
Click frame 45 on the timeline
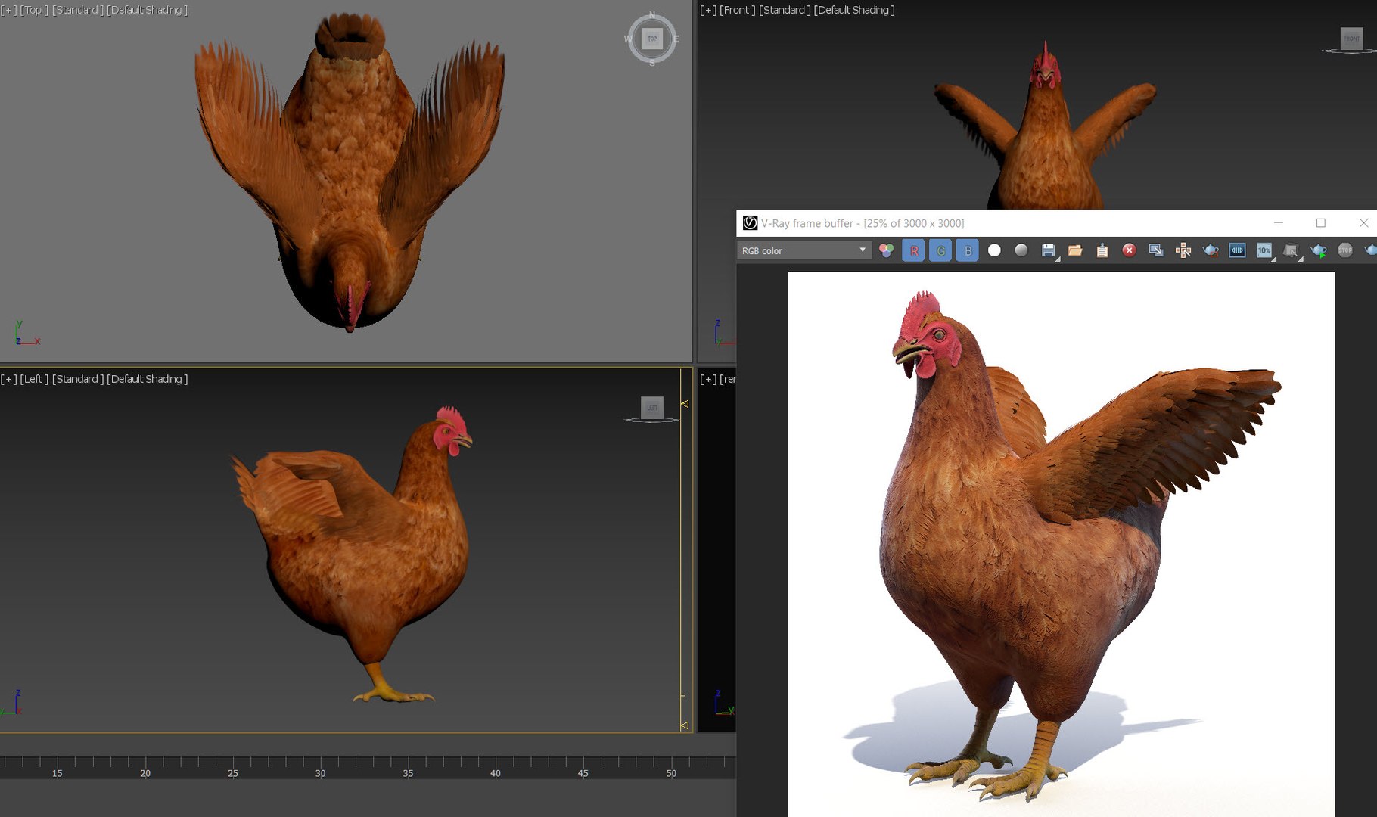click(x=583, y=773)
